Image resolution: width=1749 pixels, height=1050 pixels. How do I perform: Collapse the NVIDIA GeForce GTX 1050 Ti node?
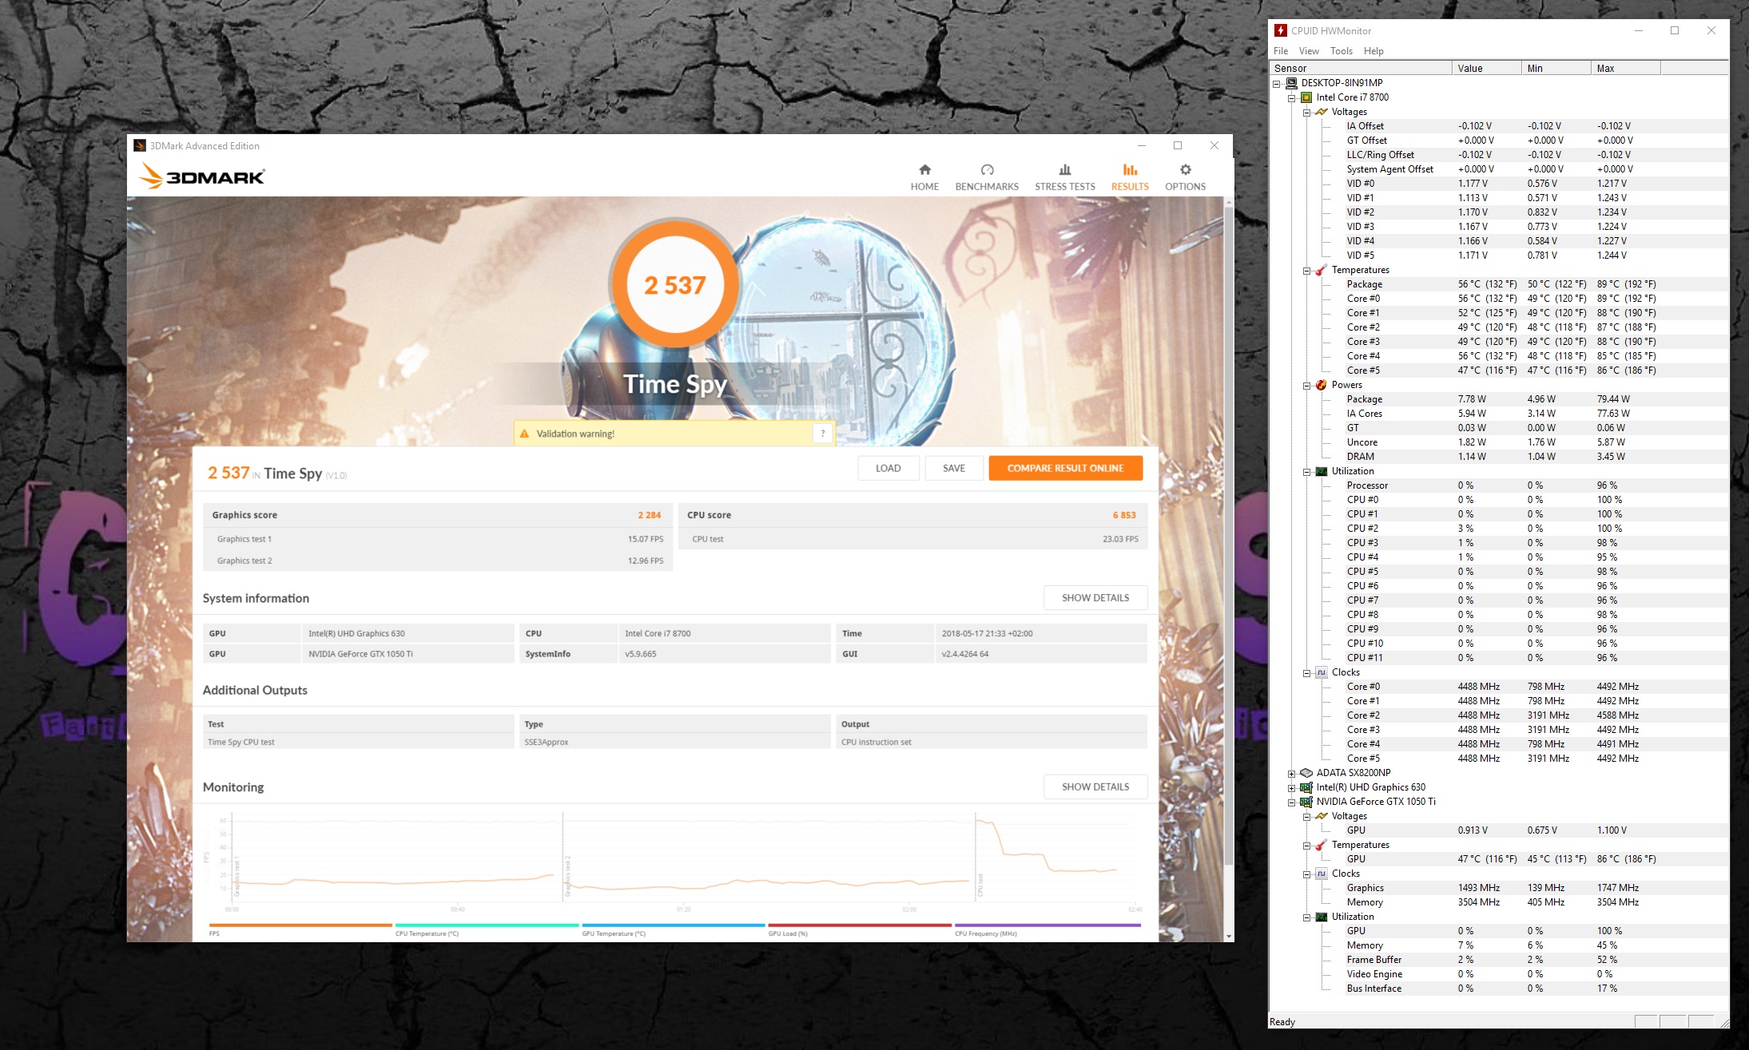[1291, 802]
